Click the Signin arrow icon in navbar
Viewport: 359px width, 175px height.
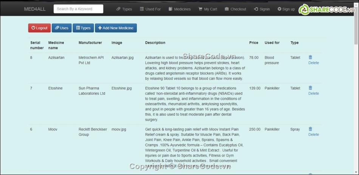[256, 9]
